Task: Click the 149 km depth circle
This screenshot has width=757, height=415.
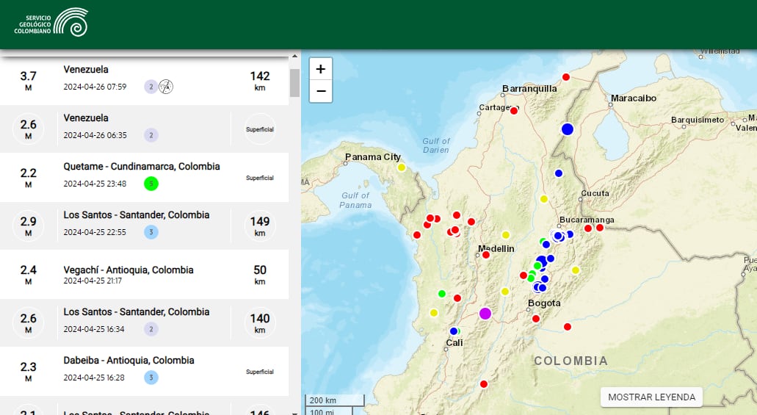Action: [260, 225]
